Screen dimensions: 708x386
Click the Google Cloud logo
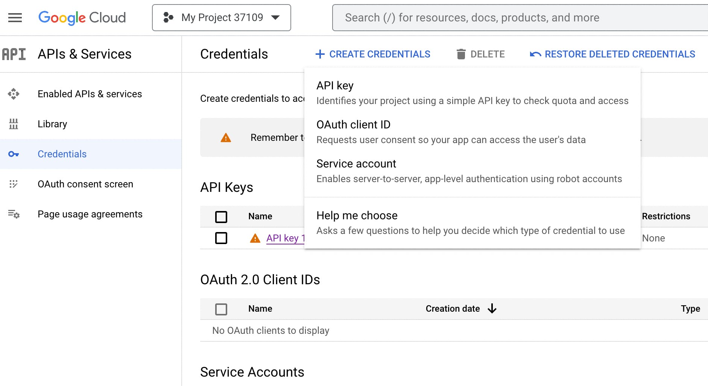82,18
